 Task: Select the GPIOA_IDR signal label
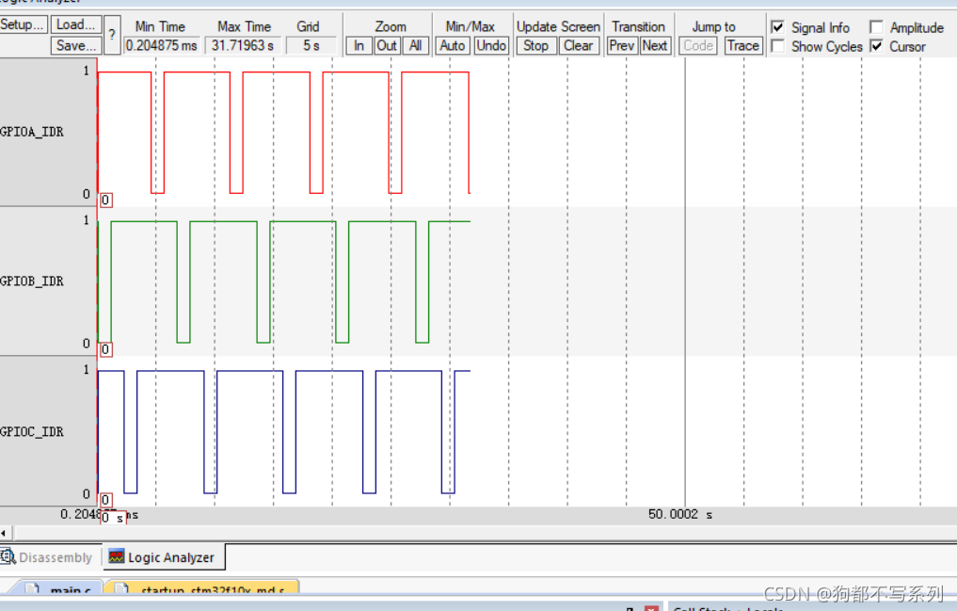(x=32, y=132)
